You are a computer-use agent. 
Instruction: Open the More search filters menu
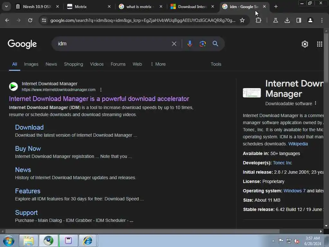(x=158, y=64)
